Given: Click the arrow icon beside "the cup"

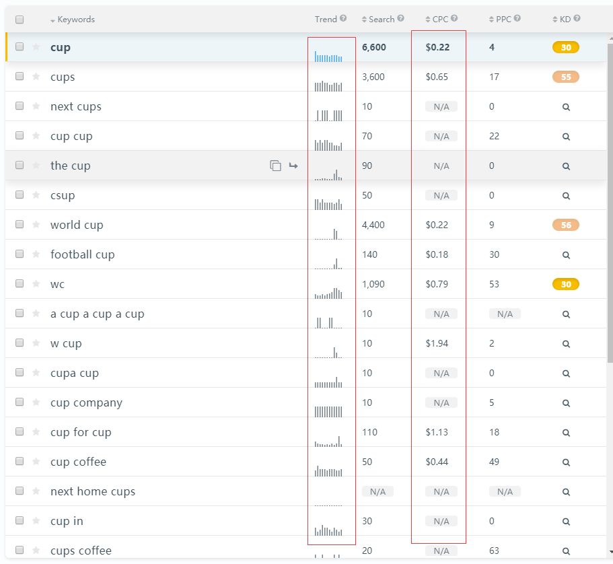Looking at the screenshot, I should tap(293, 166).
